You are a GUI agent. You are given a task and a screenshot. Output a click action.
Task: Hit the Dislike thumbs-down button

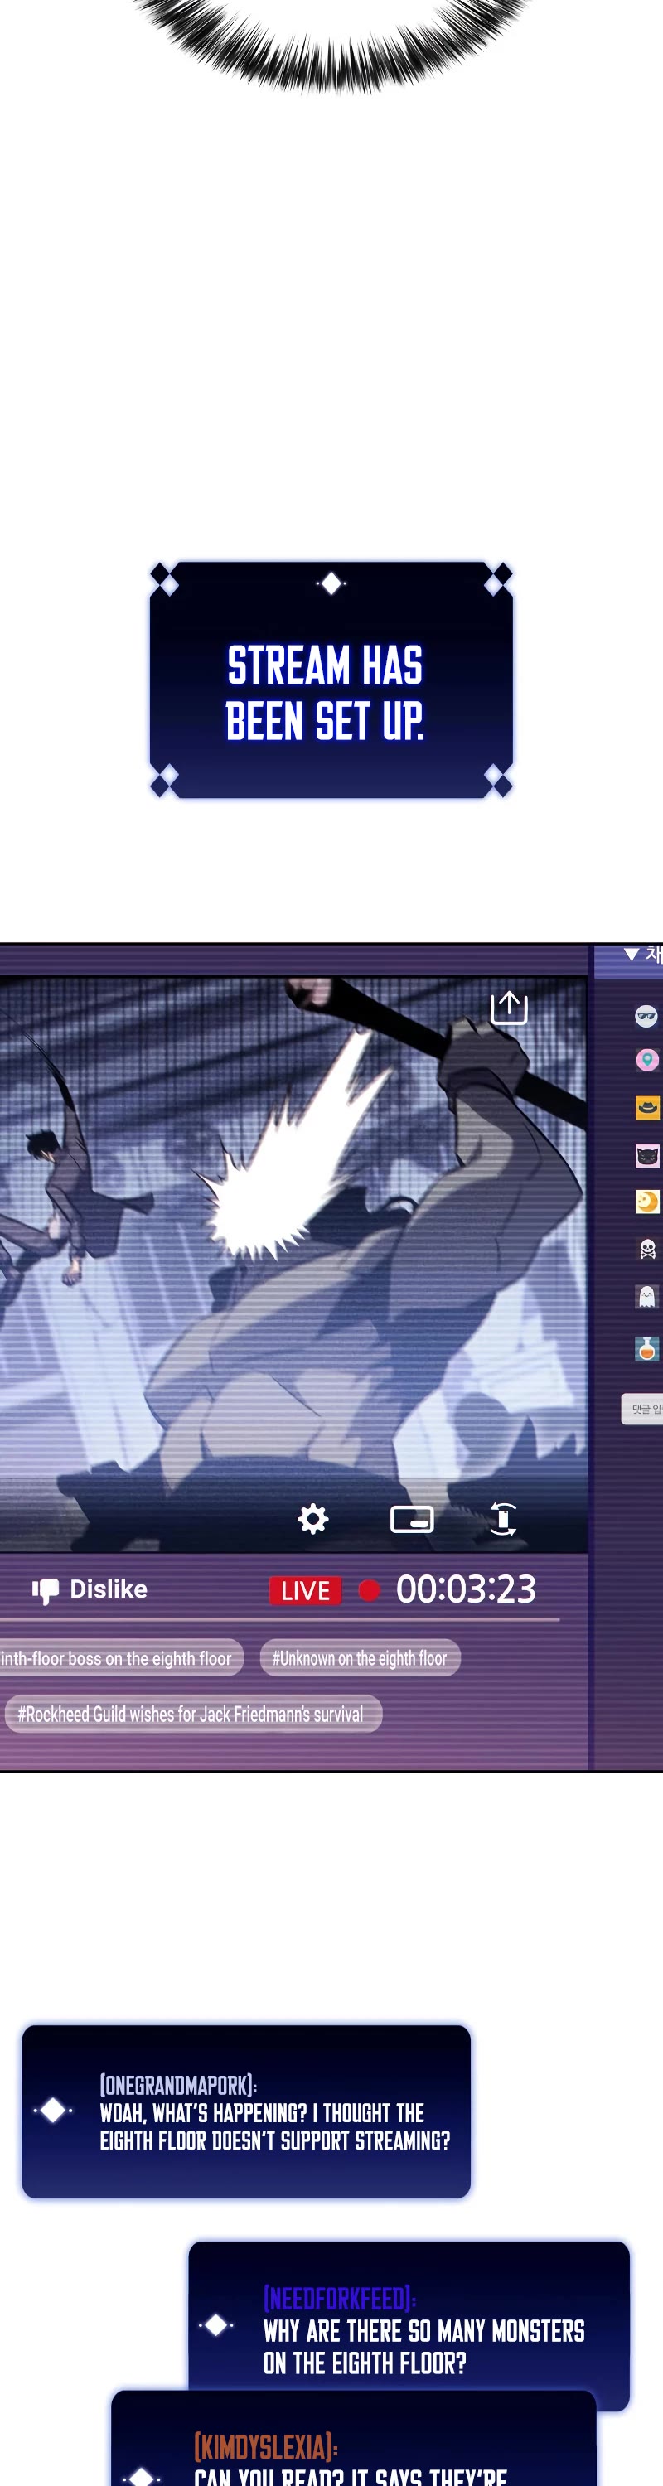(x=90, y=1589)
